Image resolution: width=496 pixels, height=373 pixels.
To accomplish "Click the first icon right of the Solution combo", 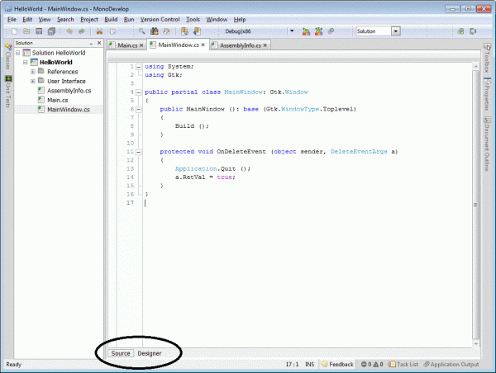I will (461, 31).
